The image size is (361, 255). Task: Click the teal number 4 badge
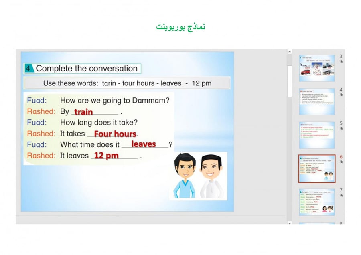28,68
